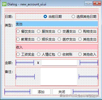Close the Dialog window
Viewport: 102px width, 100px height.
pyautogui.click(x=97, y=4)
